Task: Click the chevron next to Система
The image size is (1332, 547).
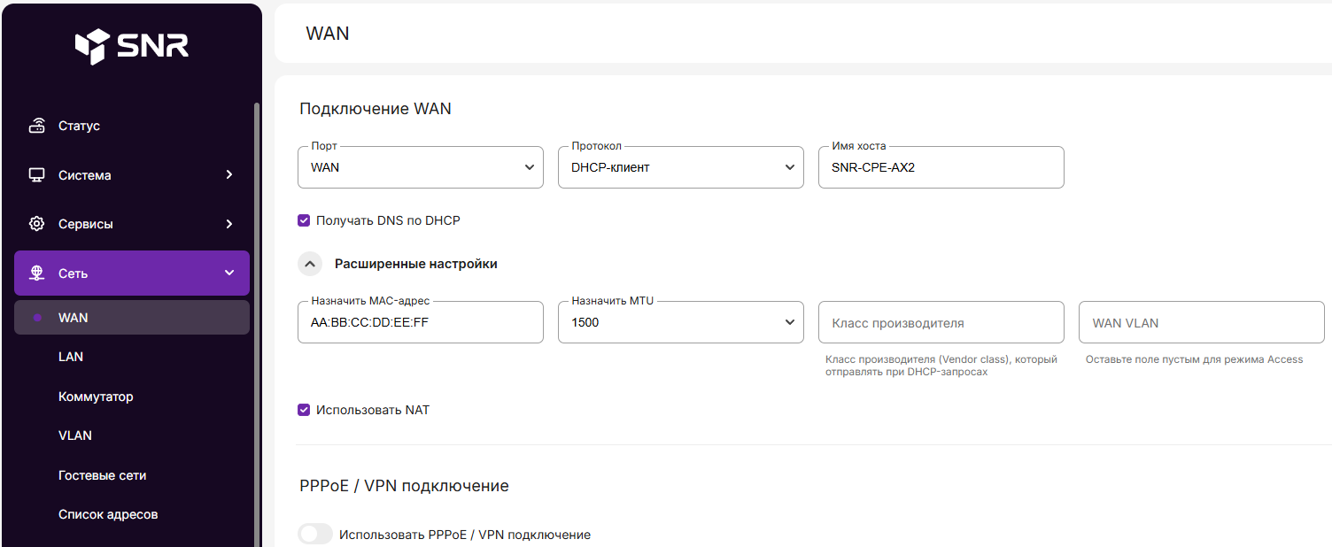Action: (229, 175)
